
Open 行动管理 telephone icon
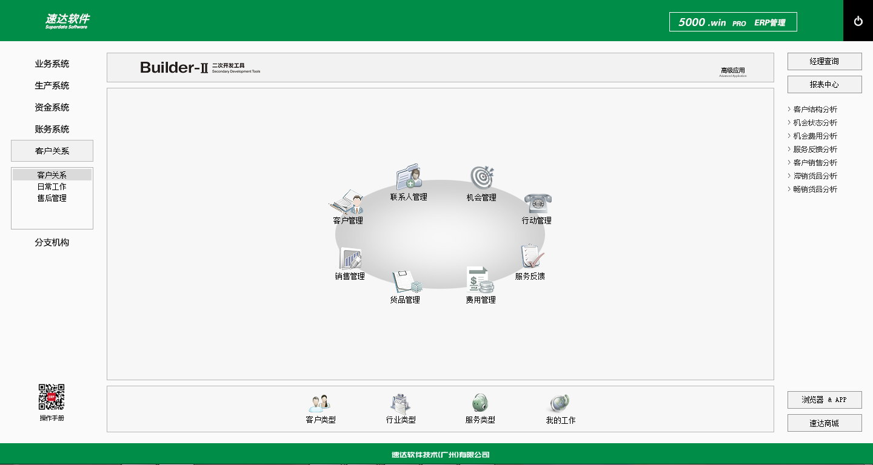tap(537, 203)
